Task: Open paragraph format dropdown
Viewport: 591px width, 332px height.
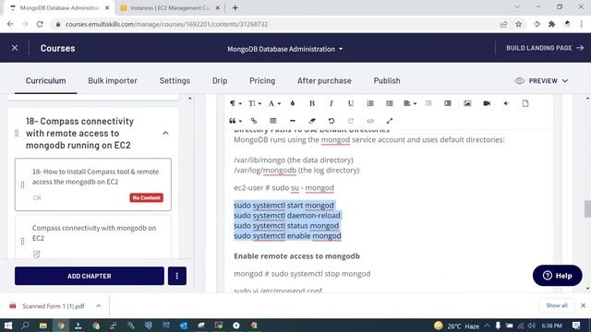Action: (x=235, y=103)
